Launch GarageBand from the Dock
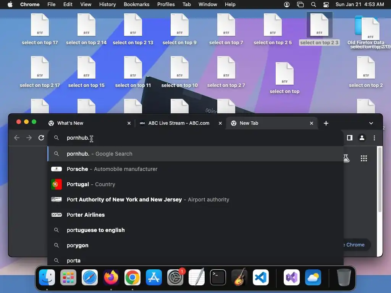 point(239,277)
